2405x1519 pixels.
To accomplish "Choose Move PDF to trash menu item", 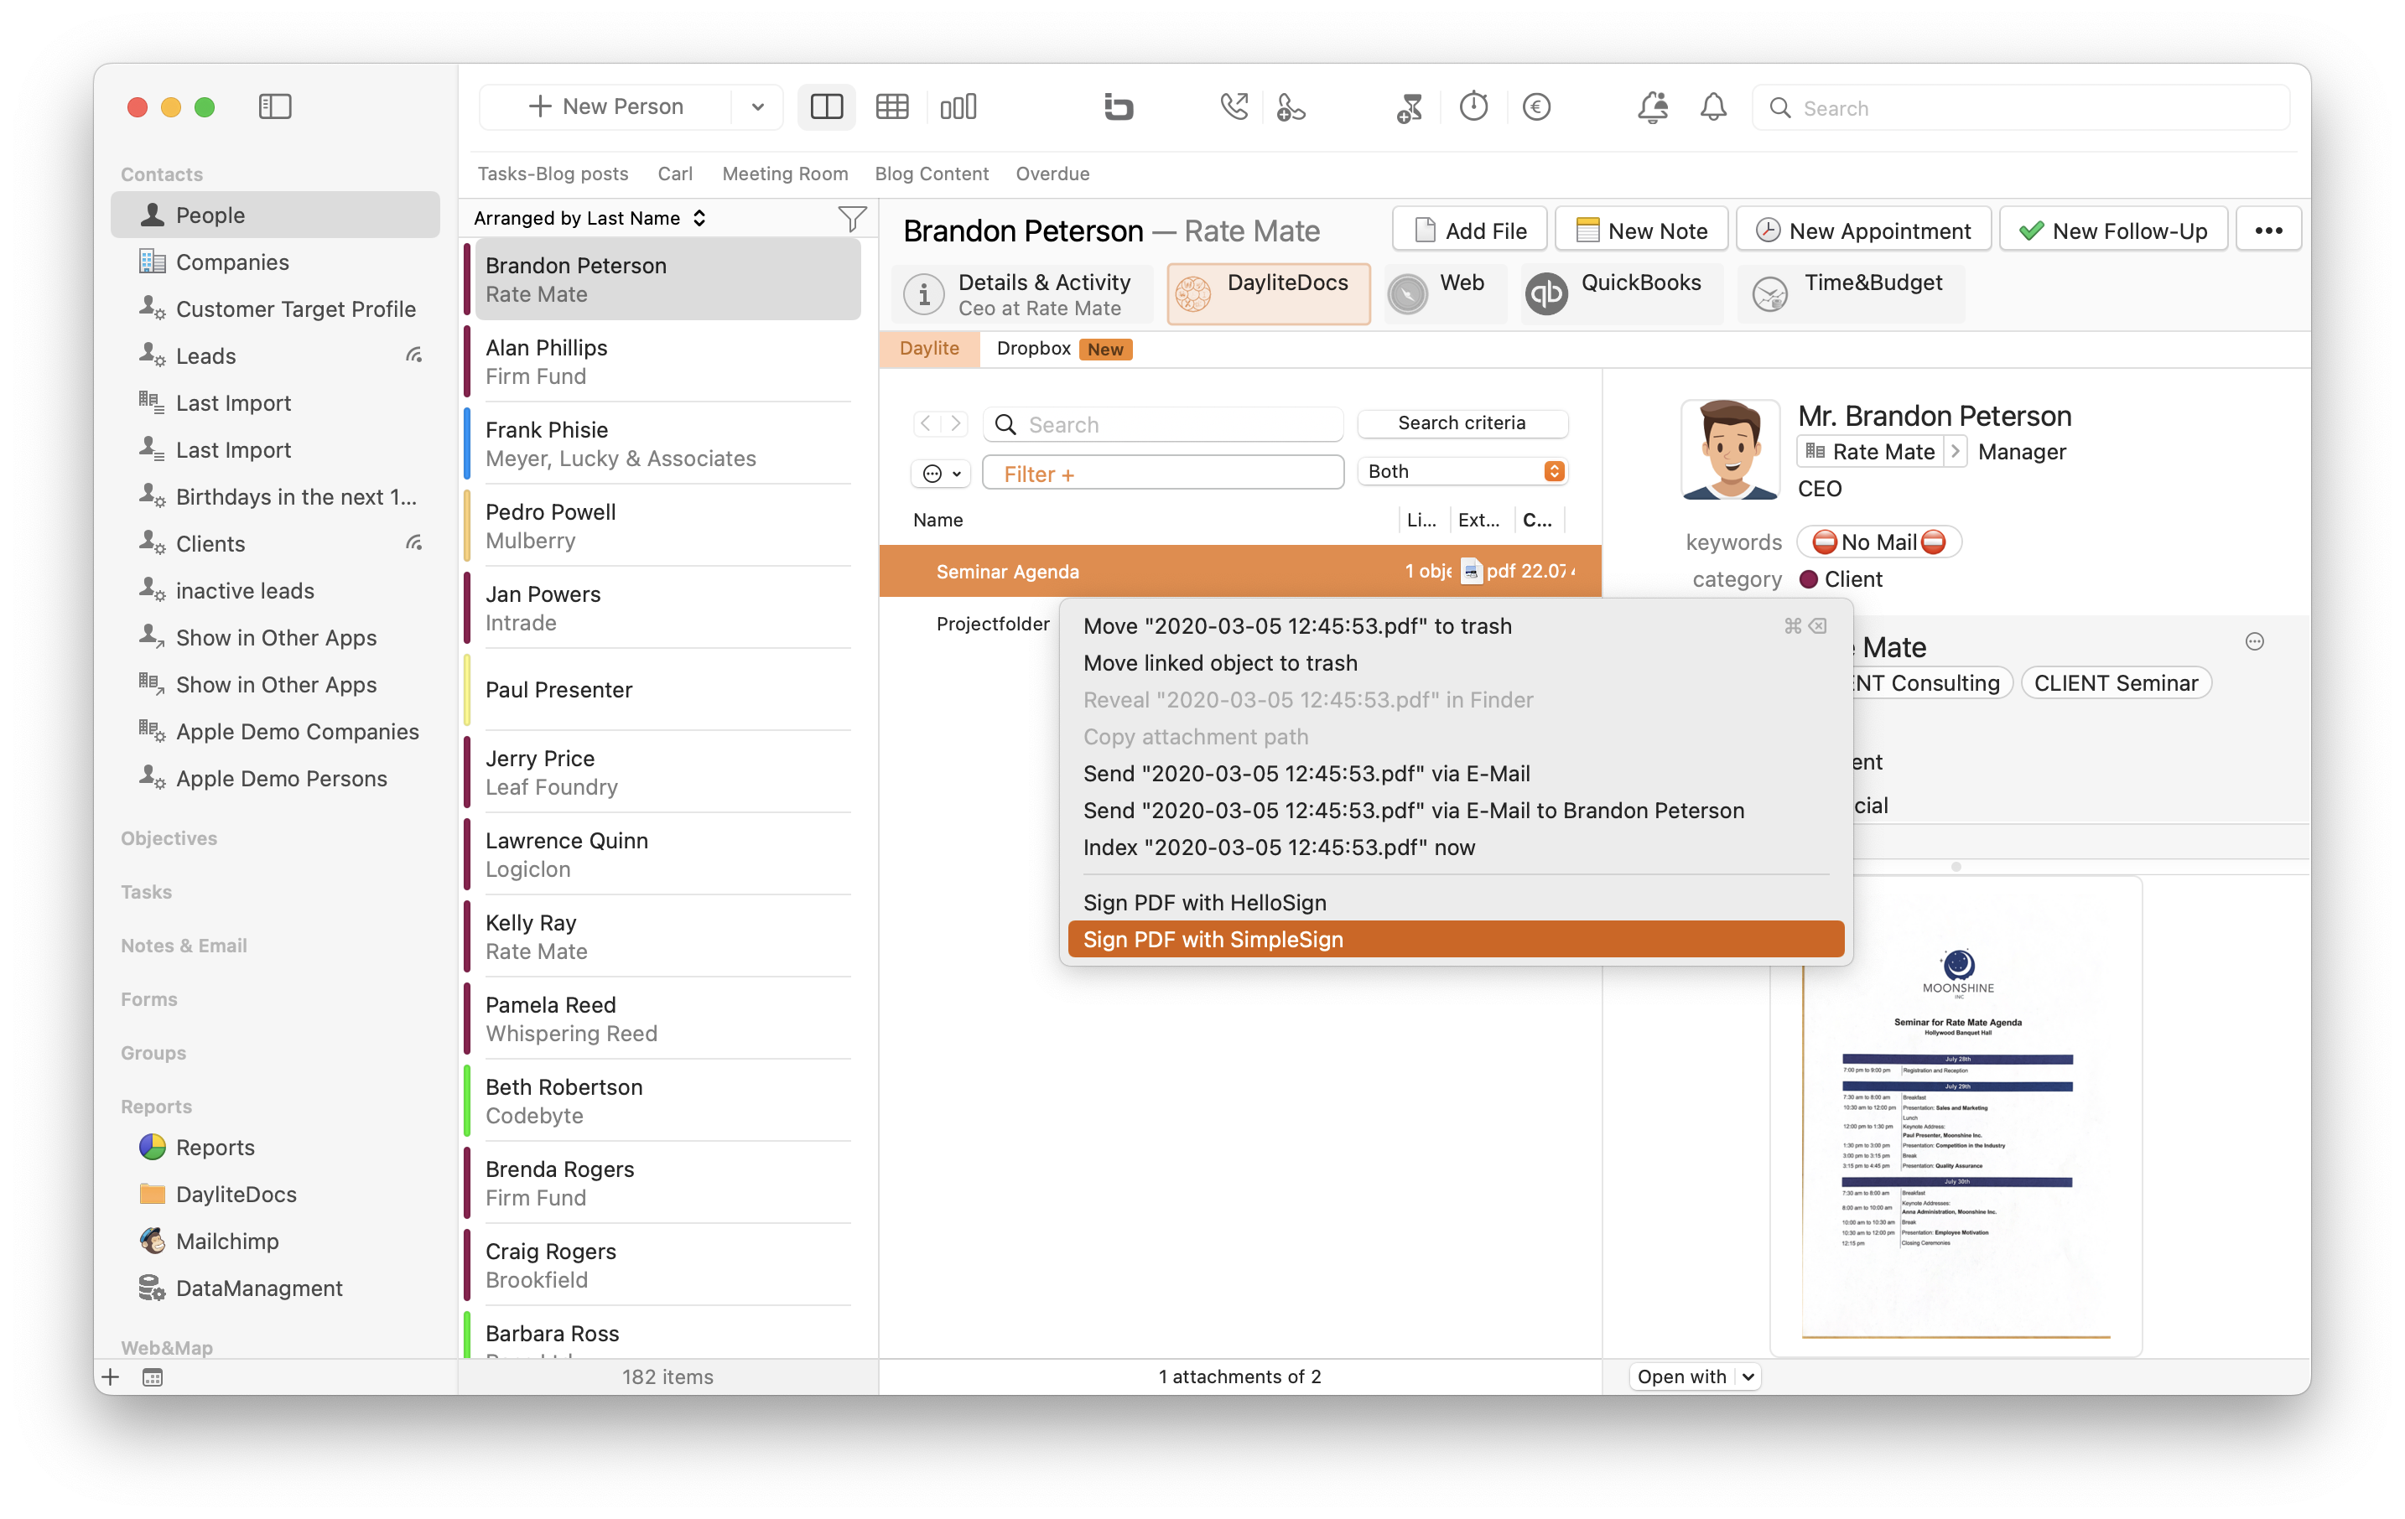I will pyautogui.click(x=1455, y=626).
